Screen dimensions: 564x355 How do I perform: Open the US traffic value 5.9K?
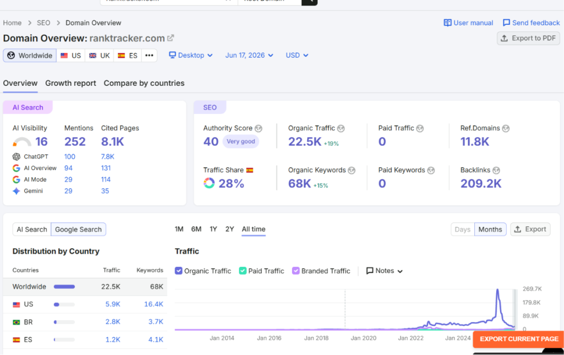click(112, 304)
